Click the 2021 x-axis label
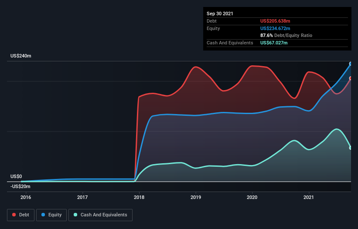This screenshot has height=229, width=358. click(309, 197)
